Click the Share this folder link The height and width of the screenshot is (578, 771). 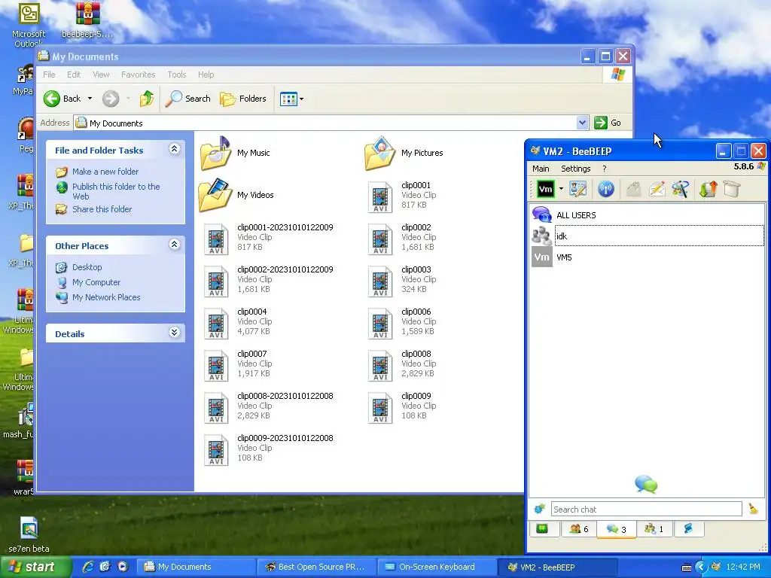[102, 209]
